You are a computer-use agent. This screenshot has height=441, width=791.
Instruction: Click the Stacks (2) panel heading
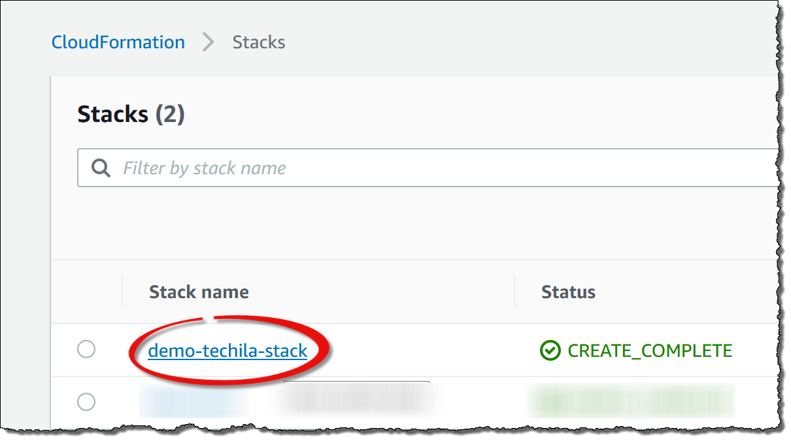tap(131, 115)
